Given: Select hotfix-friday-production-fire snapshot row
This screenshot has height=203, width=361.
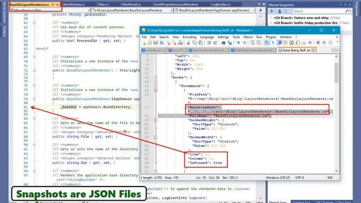Looking at the screenshot, I should click(x=310, y=23).
